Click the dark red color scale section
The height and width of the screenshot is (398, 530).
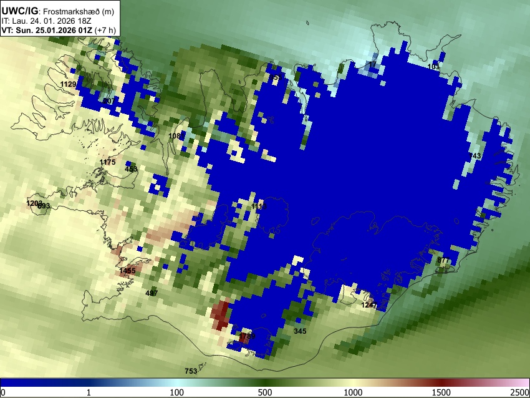[x=441, y=383]
